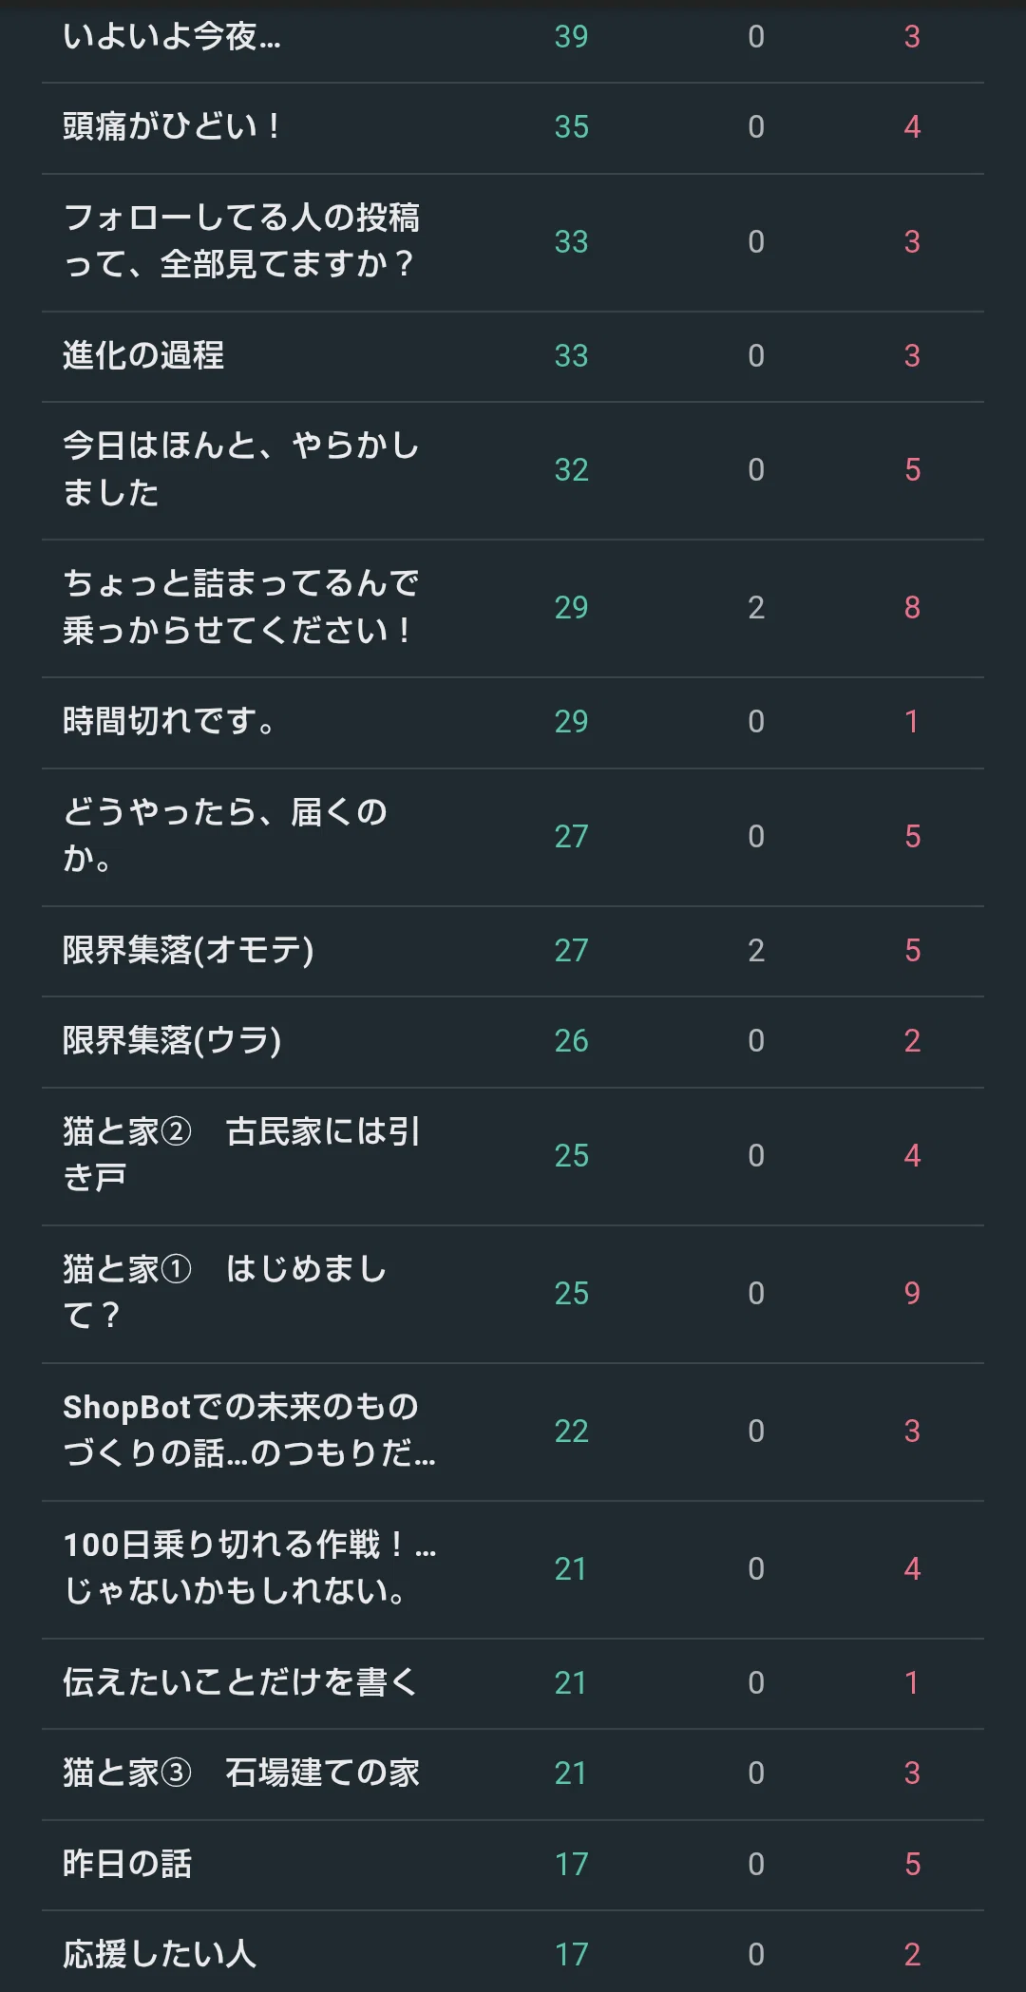Image resolution: width=1026 pixels, height=1992 pixels.
Task: Open the post フォローしてる人の投稿って、全部見てますか？
Action: [x=513, y=242]
